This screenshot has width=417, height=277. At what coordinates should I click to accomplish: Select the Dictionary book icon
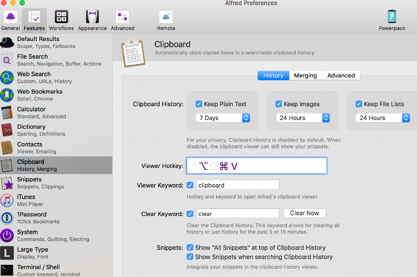pyautogui.click(x=7, y=130)
